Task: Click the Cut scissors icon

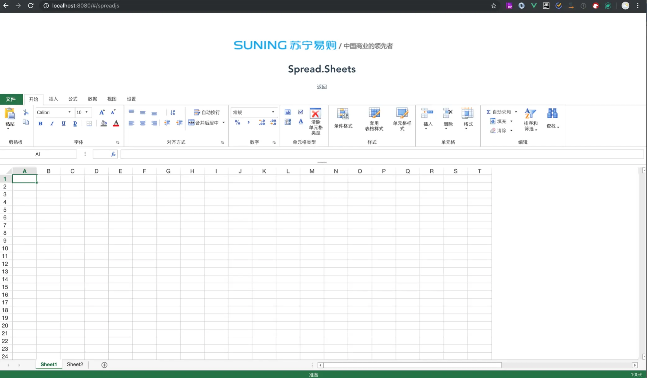Action: pos(26,112)
